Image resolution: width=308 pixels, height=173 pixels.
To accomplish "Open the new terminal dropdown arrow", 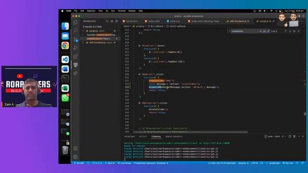I will click(x=285, y=136).
